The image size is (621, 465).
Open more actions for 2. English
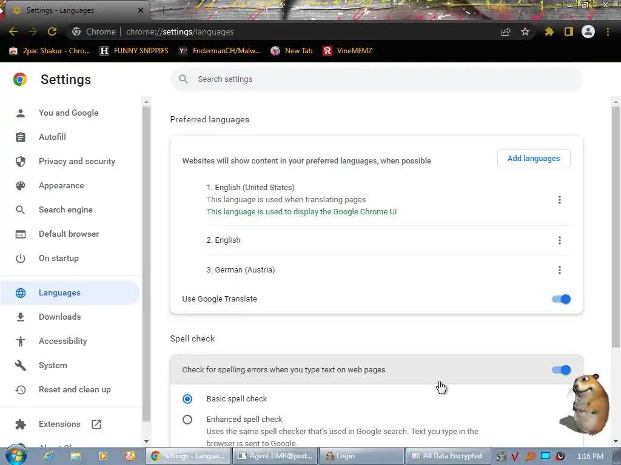point(559,240)
